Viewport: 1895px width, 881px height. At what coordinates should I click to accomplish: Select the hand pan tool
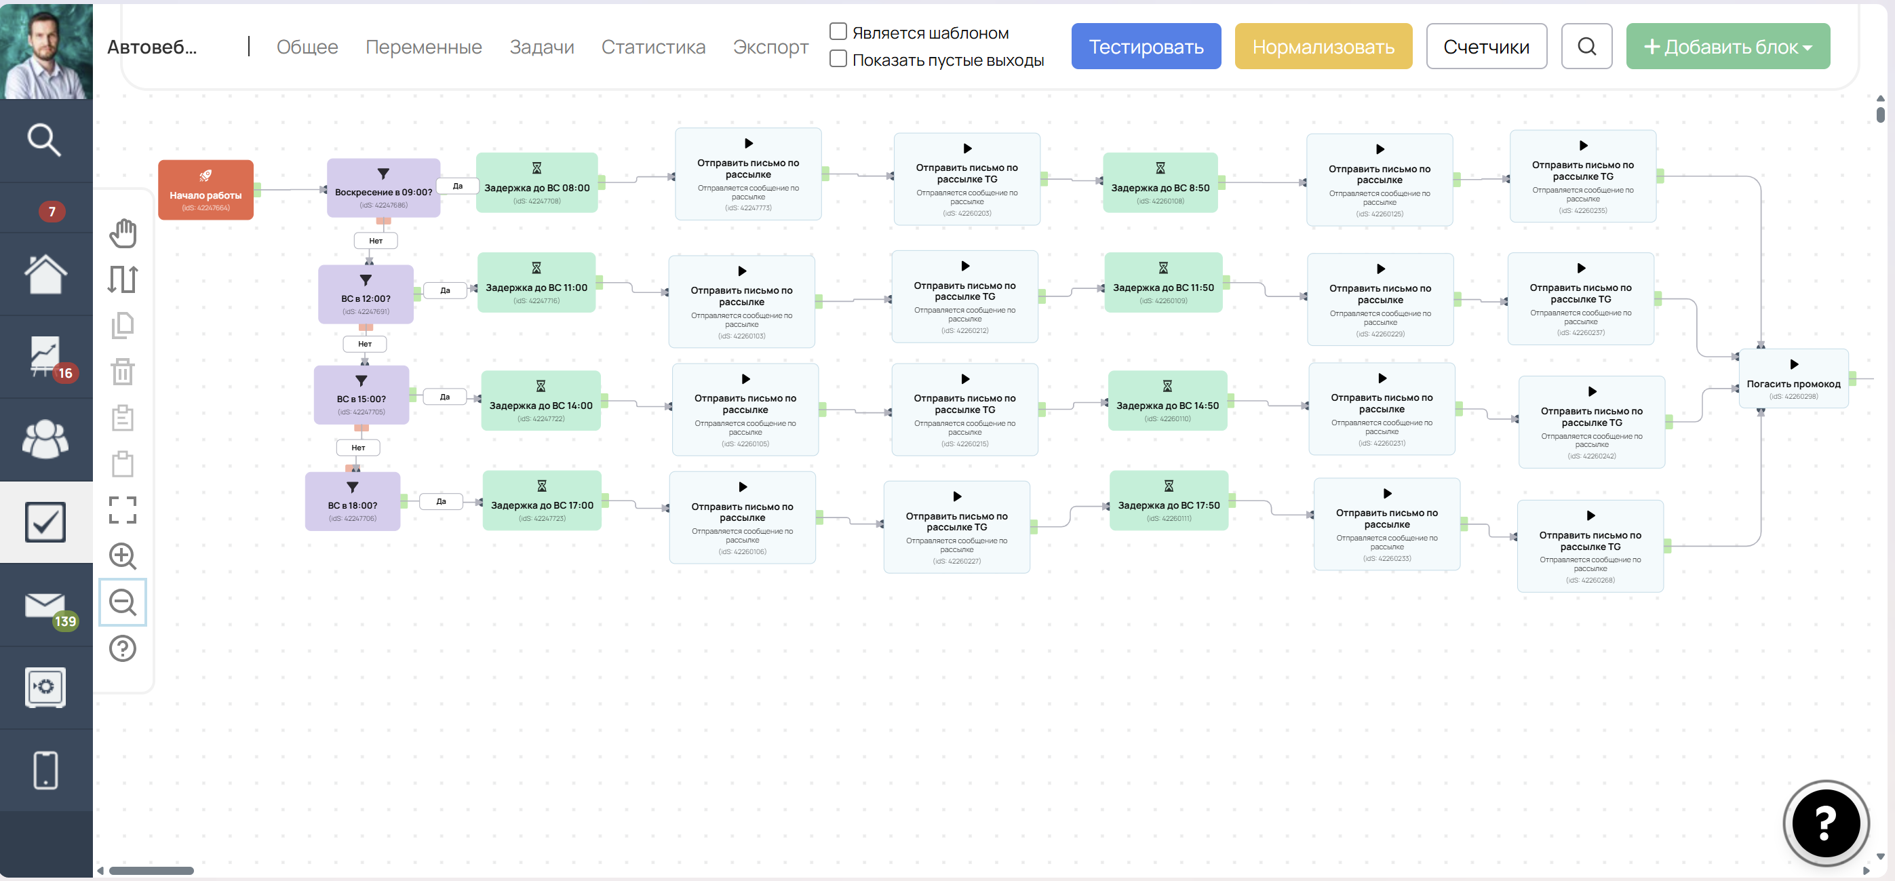(x=123, y=233)
